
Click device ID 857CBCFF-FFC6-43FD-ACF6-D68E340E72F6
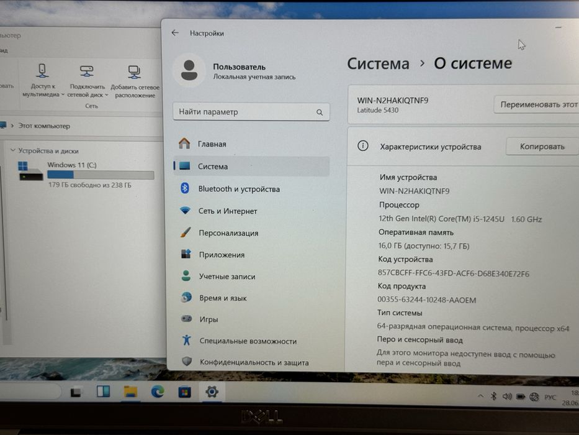[453, 273]
